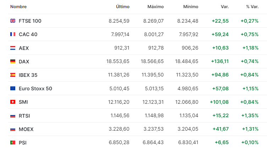This screenshot has height=148, width=267.
Task: Click the UK flag icon beside FTSE 100
Action: (13, 21)
